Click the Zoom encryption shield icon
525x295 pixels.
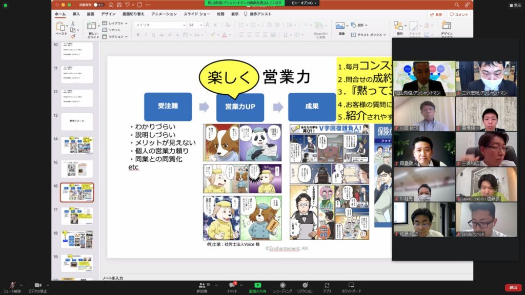click(x=5, y=5)
